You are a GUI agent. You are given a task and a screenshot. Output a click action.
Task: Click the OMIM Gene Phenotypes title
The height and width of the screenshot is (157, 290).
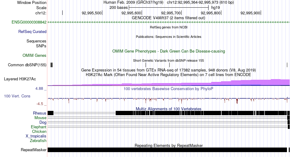click(169, 51)
